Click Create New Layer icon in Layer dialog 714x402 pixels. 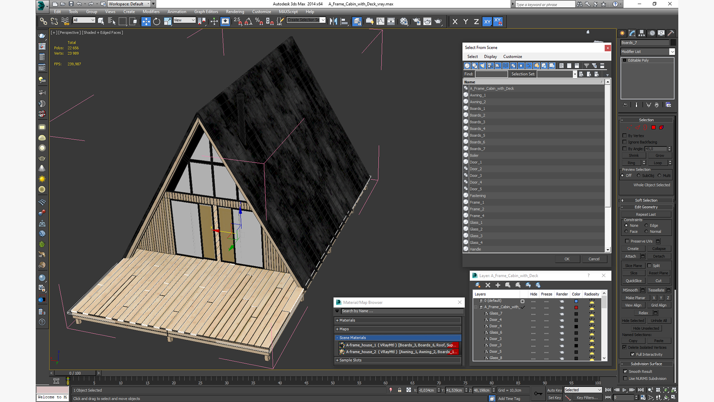coord(477,285)
